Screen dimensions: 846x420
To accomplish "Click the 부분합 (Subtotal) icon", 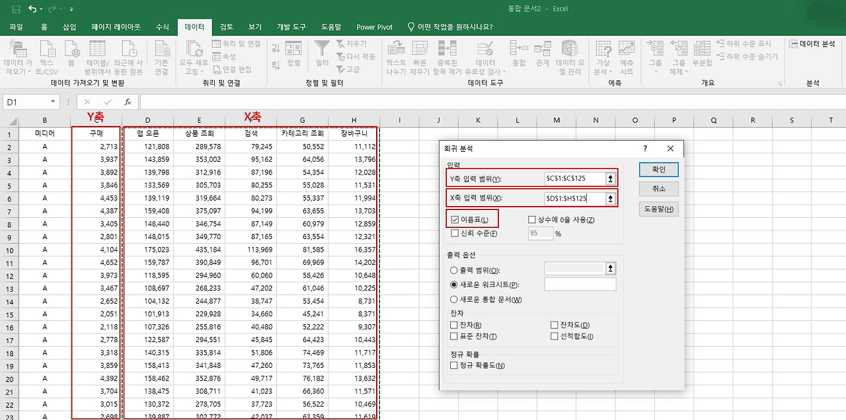I will coord(703,48).
